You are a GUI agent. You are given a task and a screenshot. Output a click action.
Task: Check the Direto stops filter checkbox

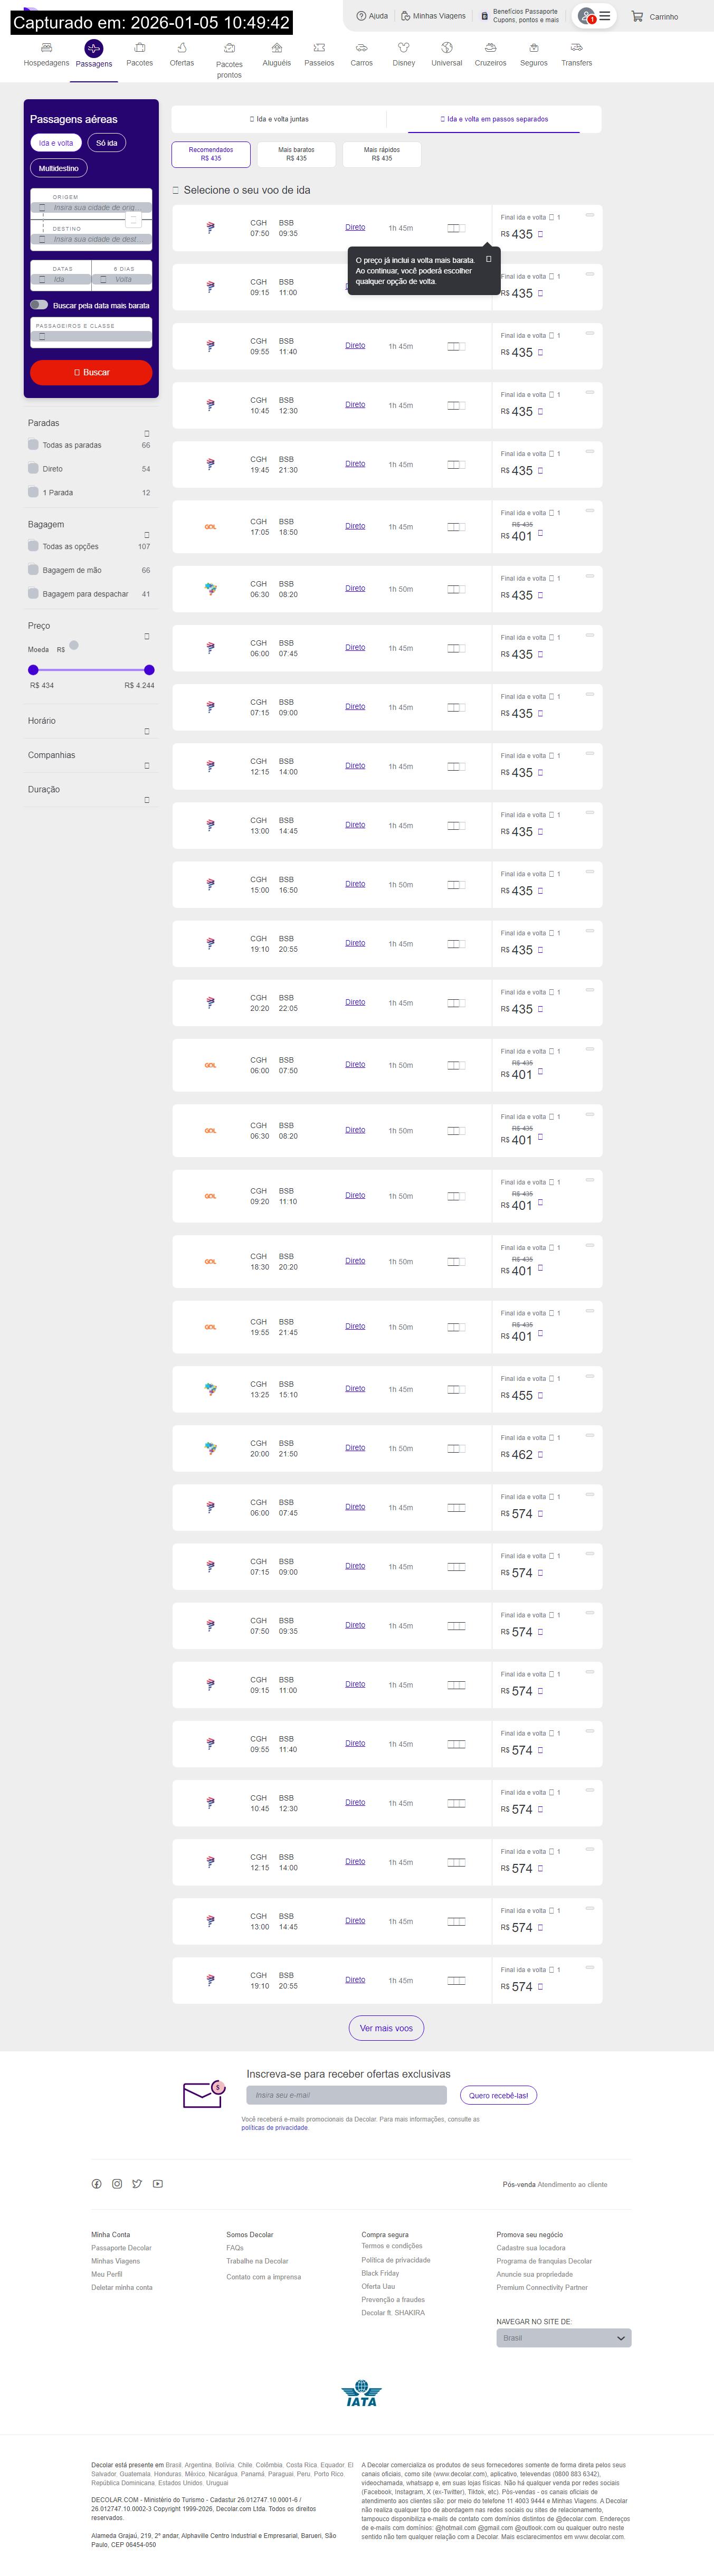click(33, 468)
